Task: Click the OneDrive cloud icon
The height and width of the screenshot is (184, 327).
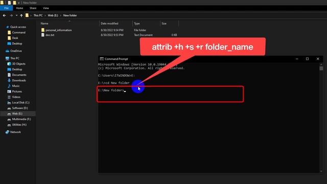Action: pyautogui.click(x=7, y=51)
